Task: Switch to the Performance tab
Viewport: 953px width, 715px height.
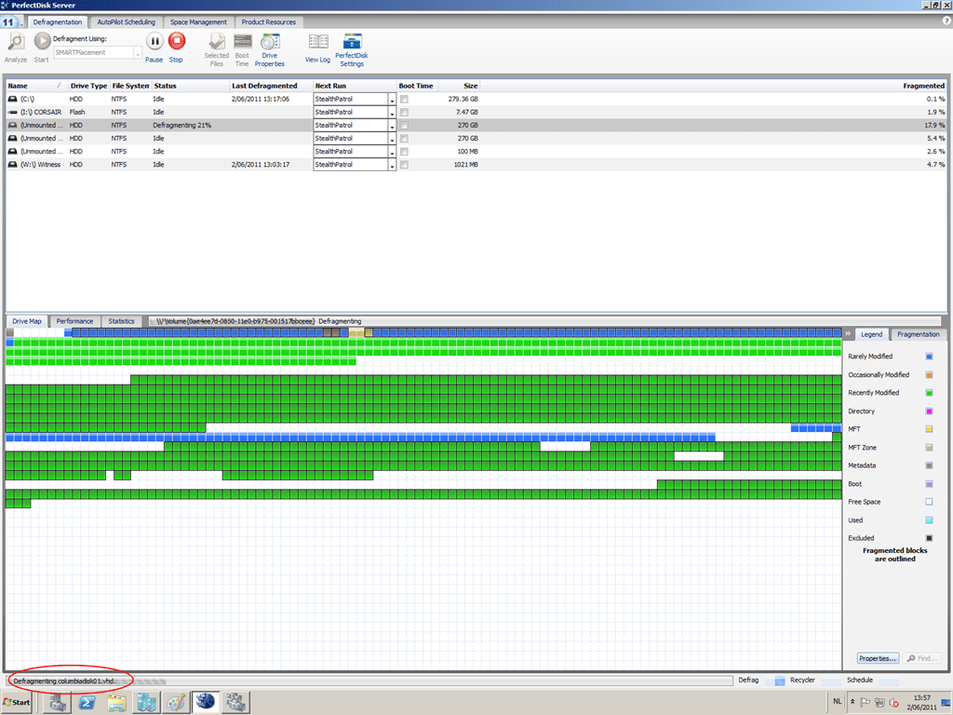Action: coord(74,321)
